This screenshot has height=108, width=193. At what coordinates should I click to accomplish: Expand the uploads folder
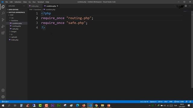click(x=14, y=37)
